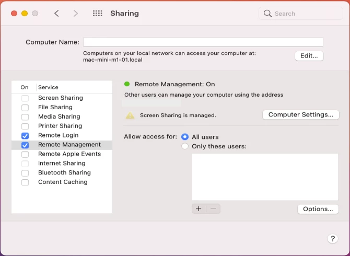
Task: Enable the Bluetooth Sharing checkbox
Action: (25, 173)
